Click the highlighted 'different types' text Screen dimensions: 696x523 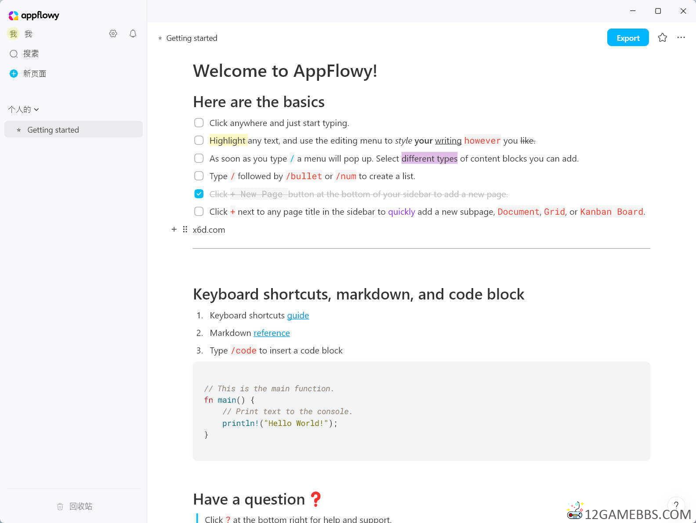pyautogui.click(x=429, y=159)
